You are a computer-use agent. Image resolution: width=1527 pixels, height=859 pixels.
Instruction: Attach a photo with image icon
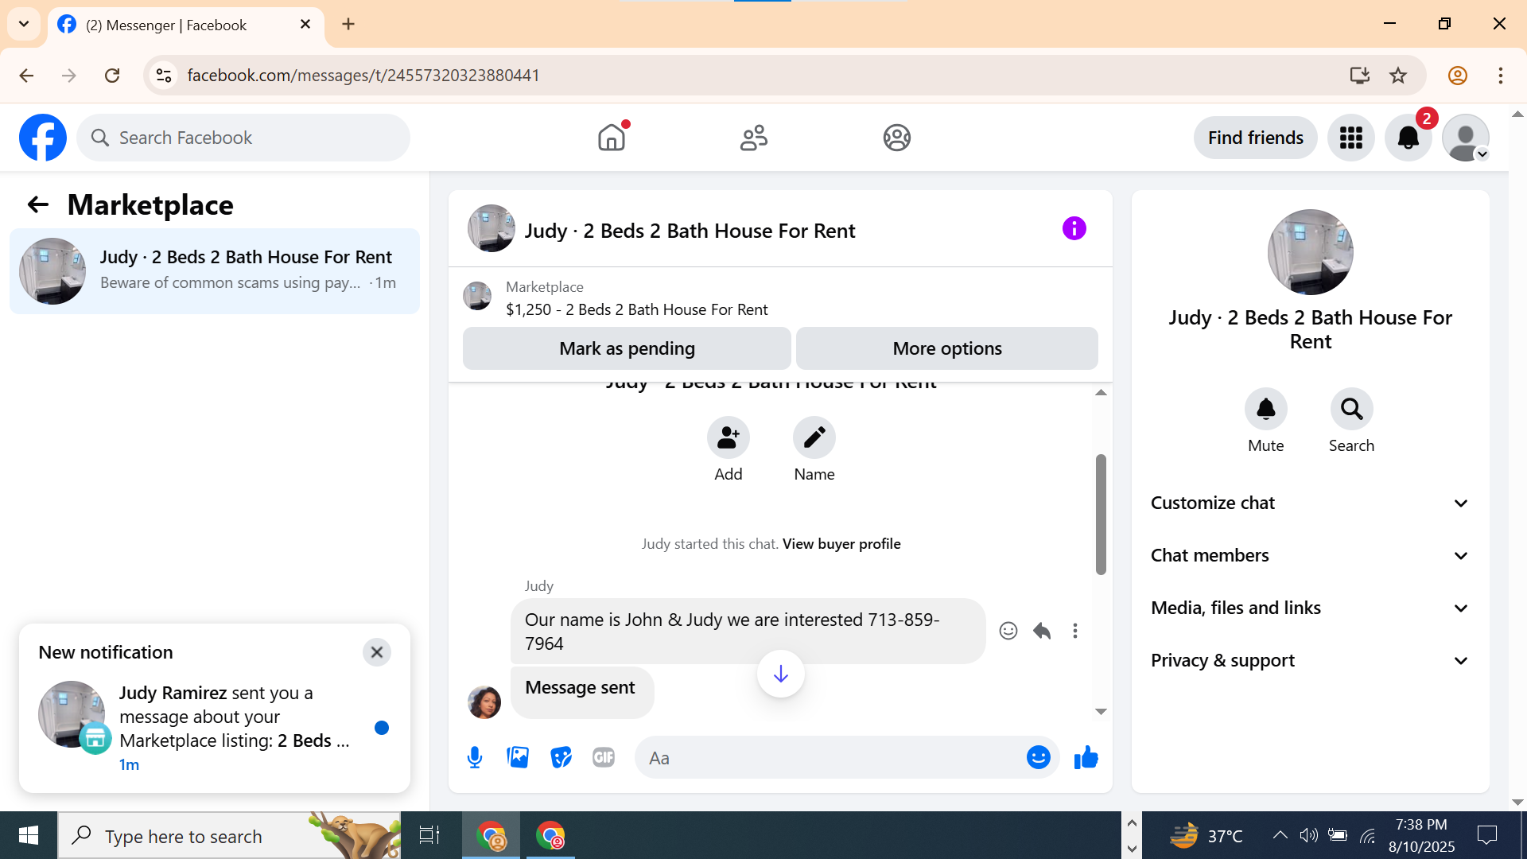point(518,757)
